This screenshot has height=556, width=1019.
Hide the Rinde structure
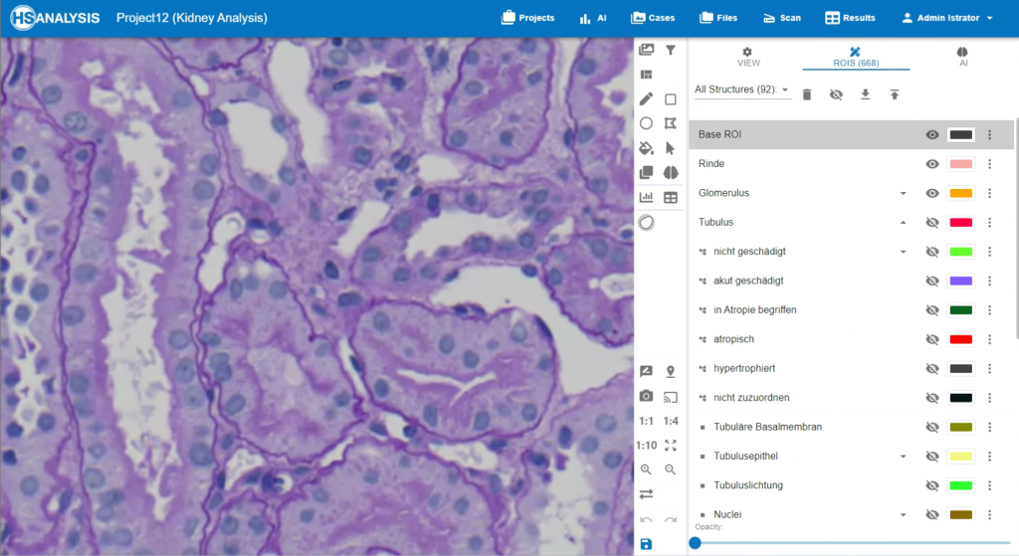[x=932, y=164]
